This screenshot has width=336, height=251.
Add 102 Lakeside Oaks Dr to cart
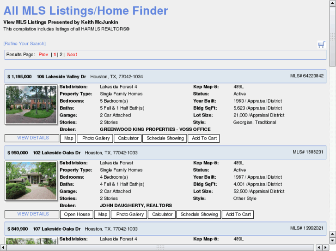click(238, 214)
